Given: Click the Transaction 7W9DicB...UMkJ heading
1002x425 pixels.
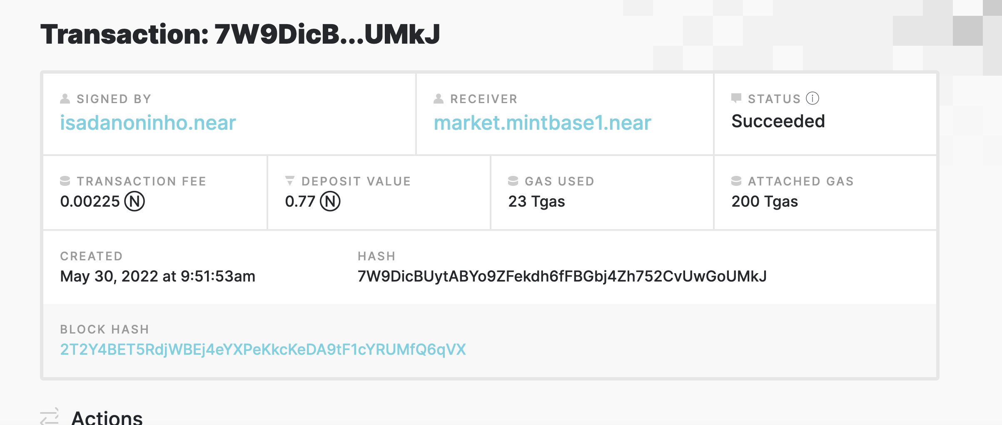Looking at the screenshot, I should (240, 34).
